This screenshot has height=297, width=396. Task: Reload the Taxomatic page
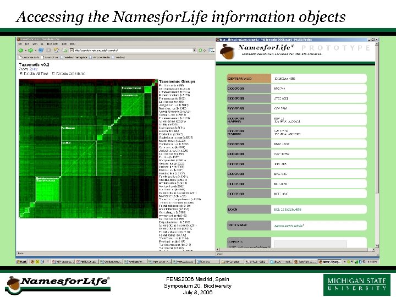coord(41,50)
